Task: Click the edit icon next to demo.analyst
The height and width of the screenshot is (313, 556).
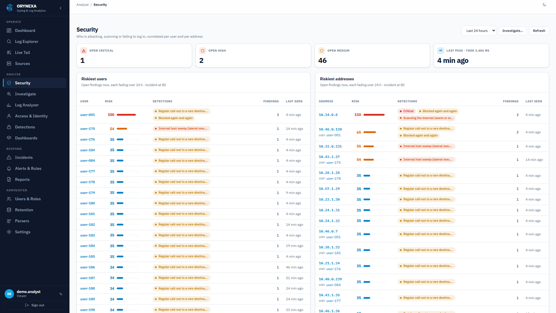Action: 61,294
